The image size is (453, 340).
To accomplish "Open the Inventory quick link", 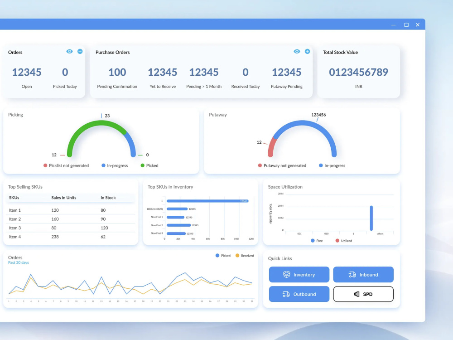I will tap(299, 274).
